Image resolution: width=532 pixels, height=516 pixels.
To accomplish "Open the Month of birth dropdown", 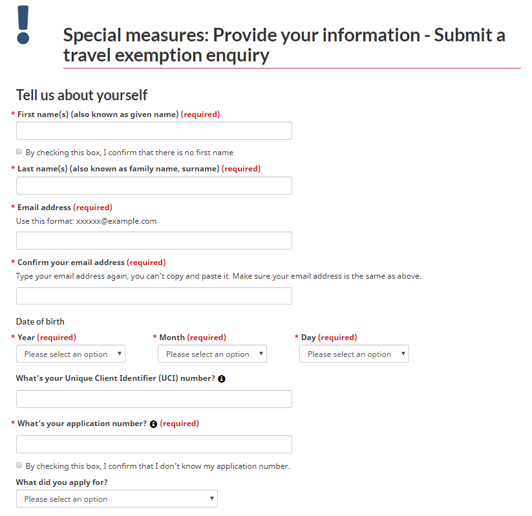I will [212, 354].
